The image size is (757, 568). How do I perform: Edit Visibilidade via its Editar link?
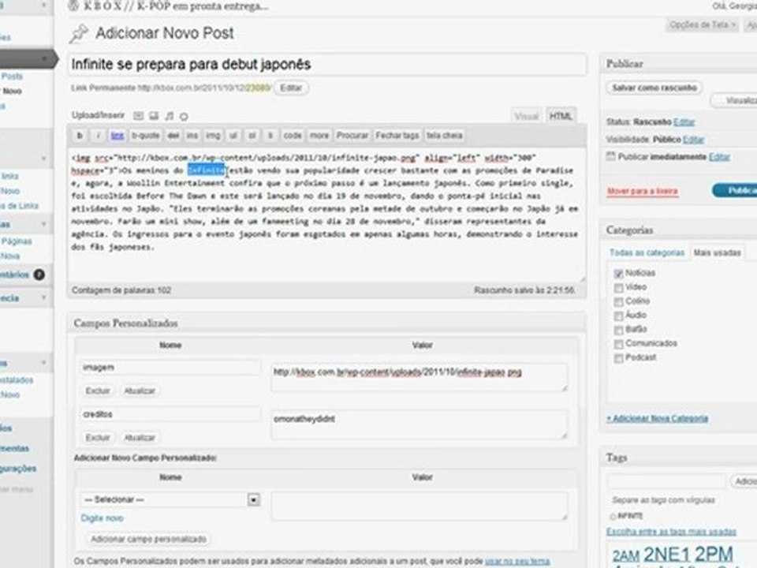(693, 140)
